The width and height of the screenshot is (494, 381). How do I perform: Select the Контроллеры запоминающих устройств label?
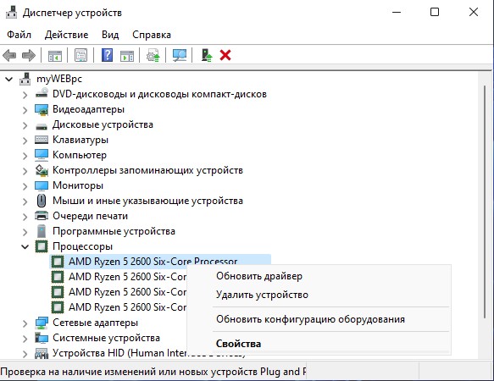click(x=147, y=170)
